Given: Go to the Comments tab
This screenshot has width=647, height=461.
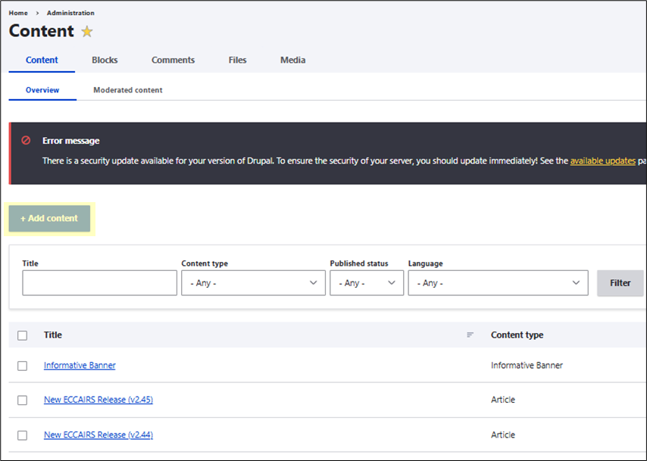Looking at the screenshot, I should (173, 61).
